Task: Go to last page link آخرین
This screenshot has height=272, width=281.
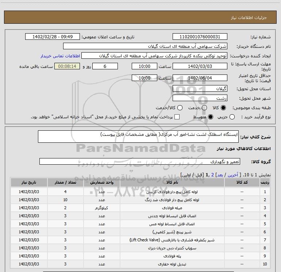Action: coord(233,175)
